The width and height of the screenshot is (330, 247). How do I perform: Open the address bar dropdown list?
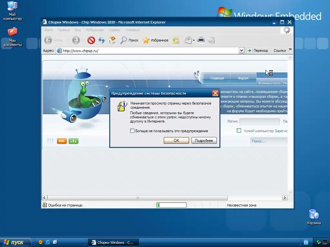pos(241,50)
